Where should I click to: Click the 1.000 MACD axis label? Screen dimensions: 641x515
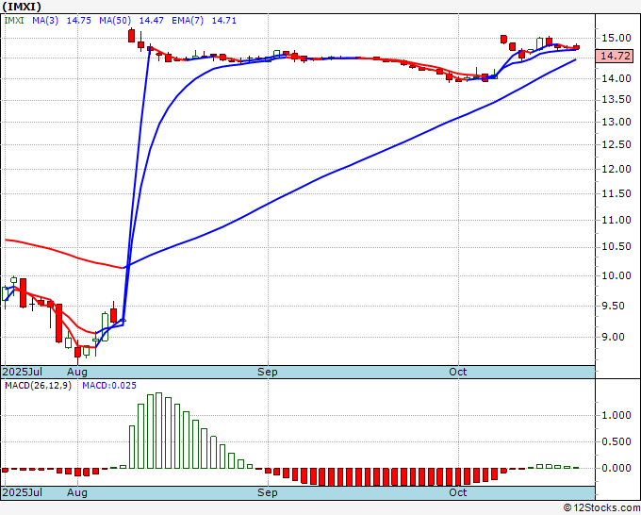pos(616,415)
